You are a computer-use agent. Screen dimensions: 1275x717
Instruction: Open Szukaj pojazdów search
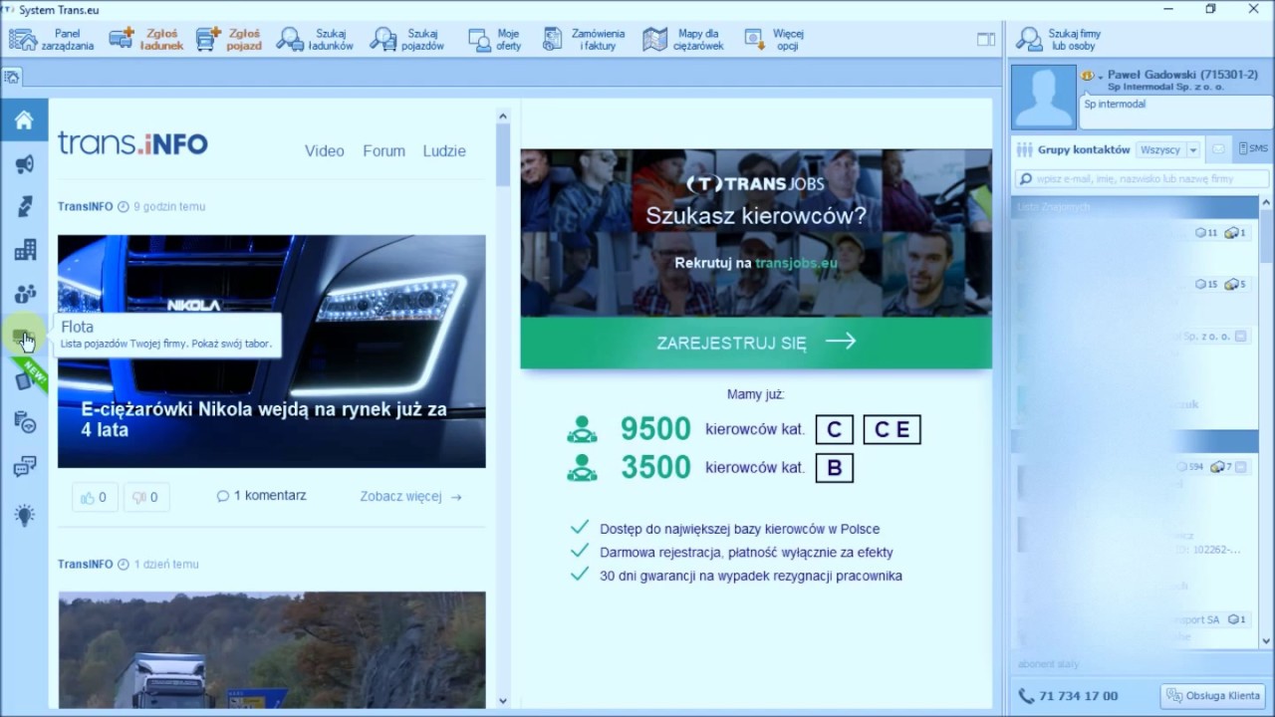pos(407,39)
